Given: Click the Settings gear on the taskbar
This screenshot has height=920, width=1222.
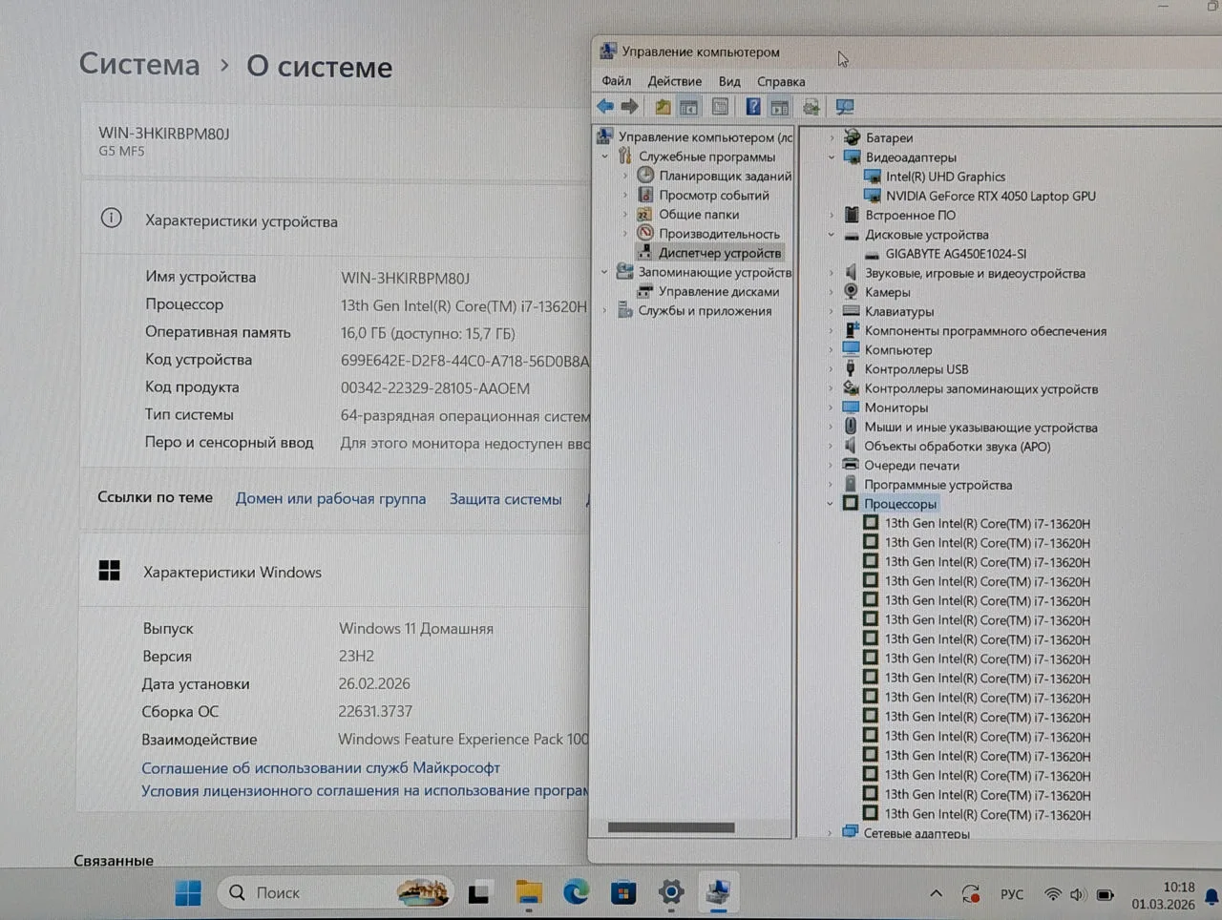Looking at the screenshot, I should coord(671,892).
